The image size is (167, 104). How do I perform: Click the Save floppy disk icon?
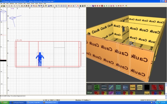(4, 6)
